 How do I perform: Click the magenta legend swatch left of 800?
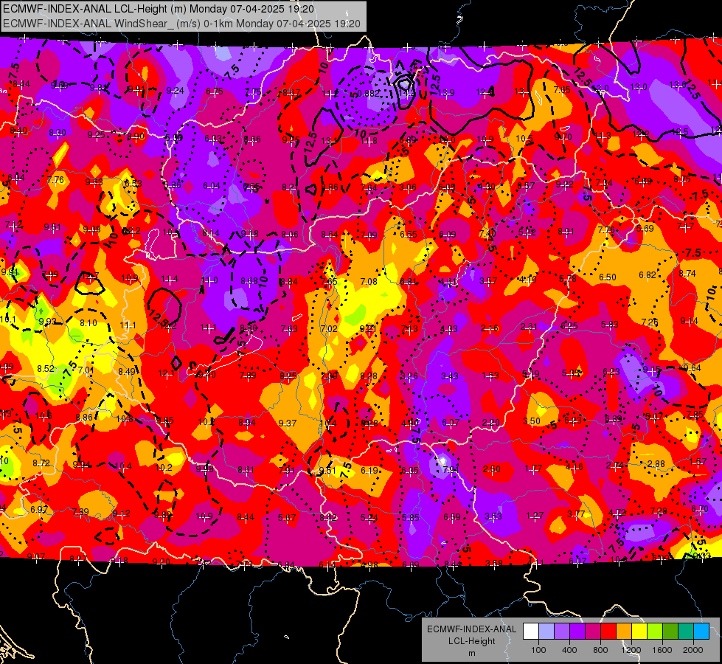[x=593, y=632]
